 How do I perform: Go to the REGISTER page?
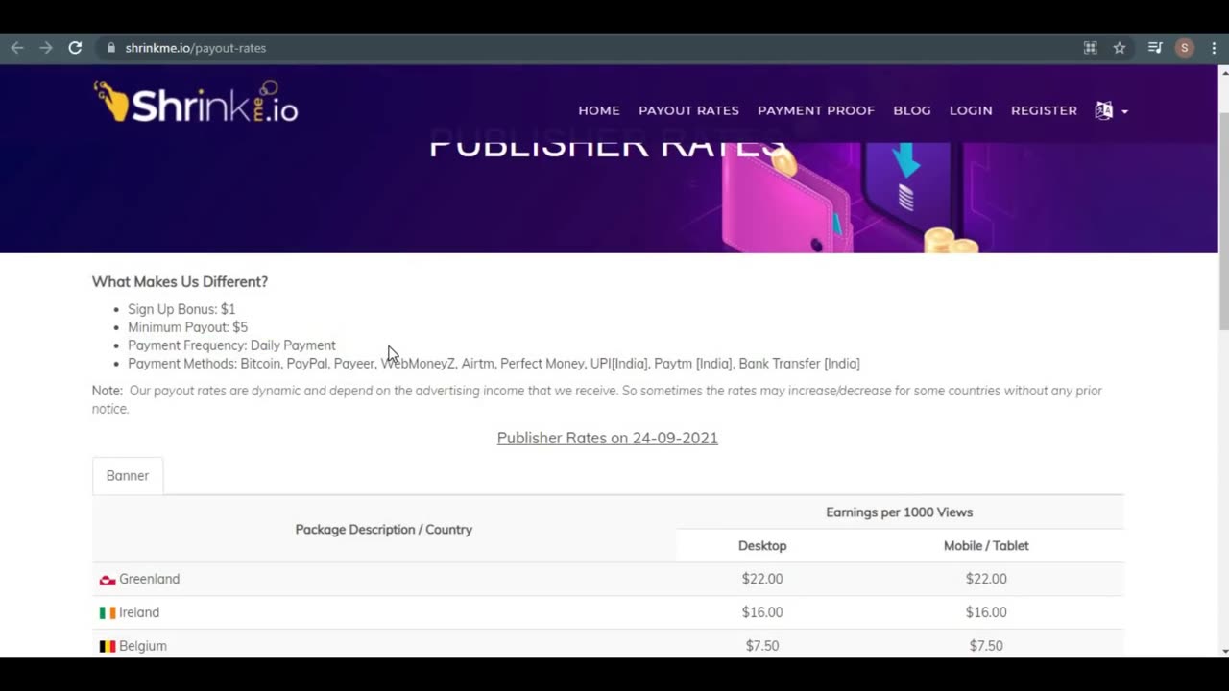tap(1044, 110)
